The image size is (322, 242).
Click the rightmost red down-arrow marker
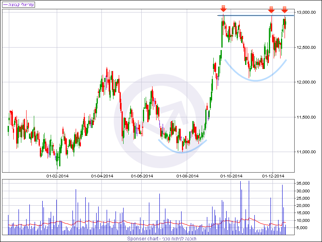[285, 9]
